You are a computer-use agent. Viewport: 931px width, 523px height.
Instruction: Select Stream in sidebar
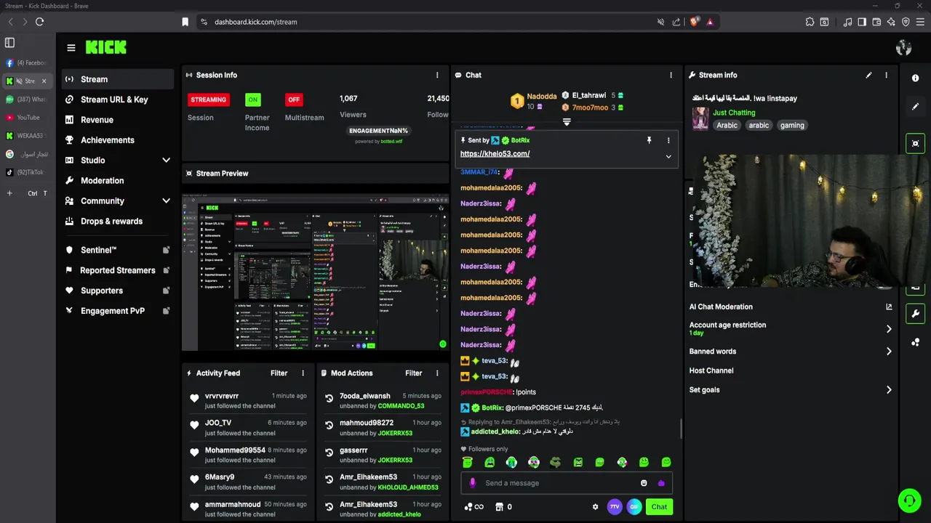click(x=116, y=79)
